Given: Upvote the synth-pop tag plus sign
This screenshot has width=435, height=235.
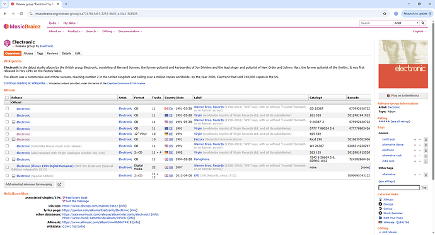Looking at the screenshot, I should 415,140.
